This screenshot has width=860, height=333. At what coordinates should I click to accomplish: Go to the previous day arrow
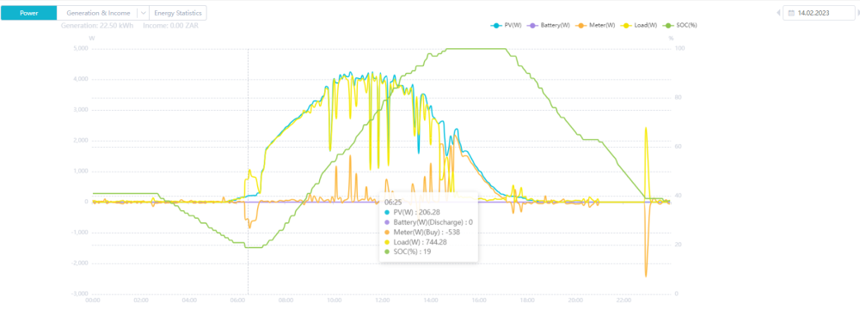[x=778, y=13]
